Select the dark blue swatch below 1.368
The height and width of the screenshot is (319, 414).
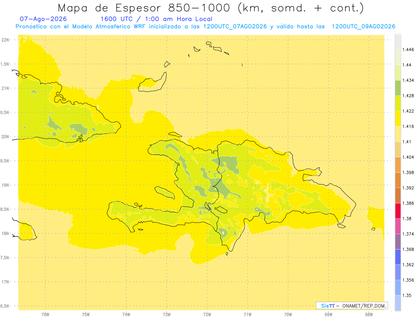tap(398, 257)
